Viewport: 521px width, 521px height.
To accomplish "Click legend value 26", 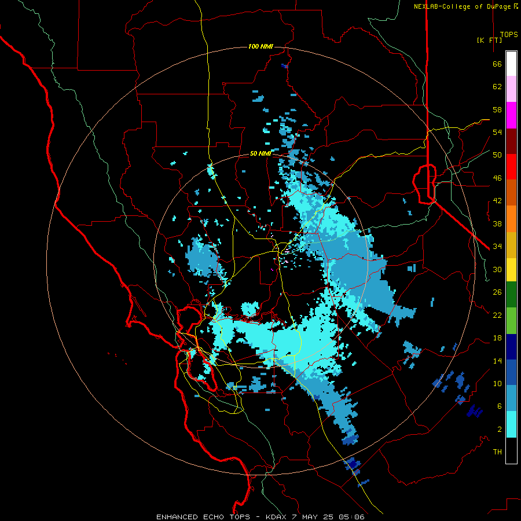I will [x=497, y=292].
